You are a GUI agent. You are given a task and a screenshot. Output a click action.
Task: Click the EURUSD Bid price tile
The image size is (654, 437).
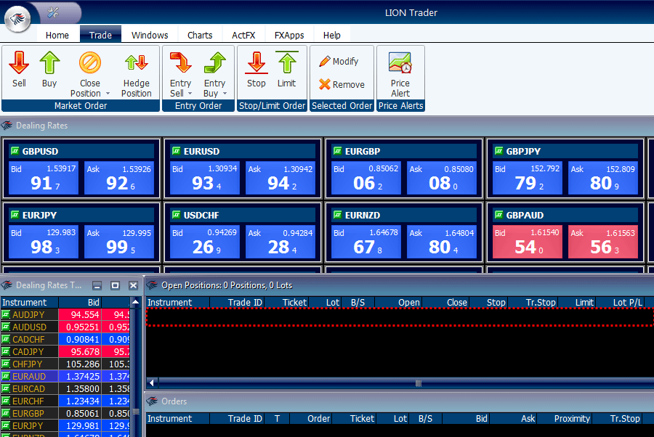pyautogui.click(x=205, y=178)
